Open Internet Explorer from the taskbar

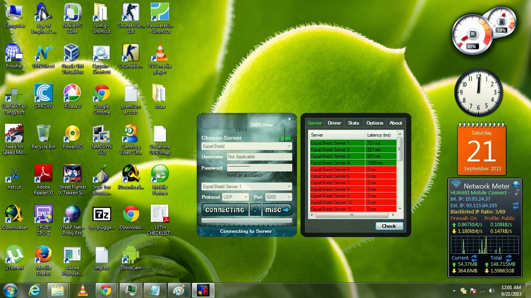click(35, 290)
